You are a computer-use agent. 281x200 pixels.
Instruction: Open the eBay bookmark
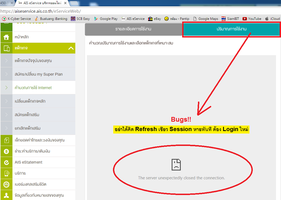click(154, 19)
